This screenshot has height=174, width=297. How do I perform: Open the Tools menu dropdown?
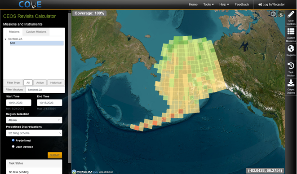pyautogui.click(x=208, y=4)
